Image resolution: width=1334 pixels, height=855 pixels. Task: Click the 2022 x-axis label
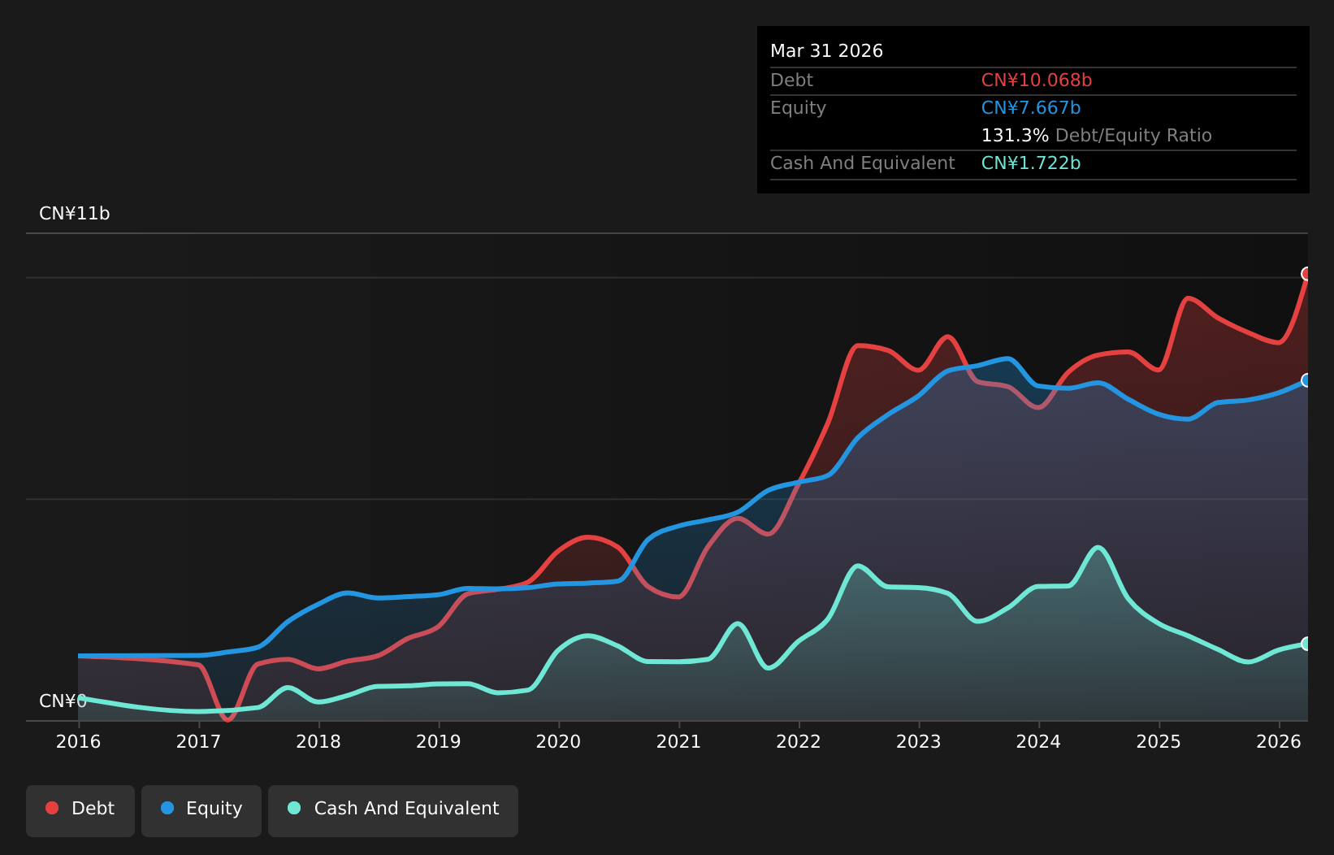(x=799, y=742)
